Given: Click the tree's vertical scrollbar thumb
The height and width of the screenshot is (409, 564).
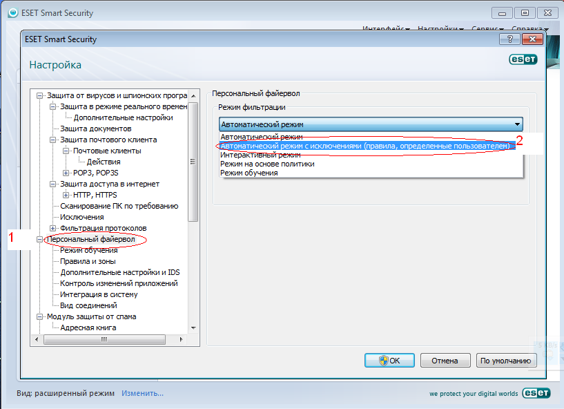Looking at the screenshot, I should tap(193, 162).
